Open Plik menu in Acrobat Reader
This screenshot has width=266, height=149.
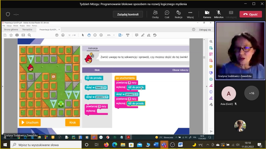[4, 26]
